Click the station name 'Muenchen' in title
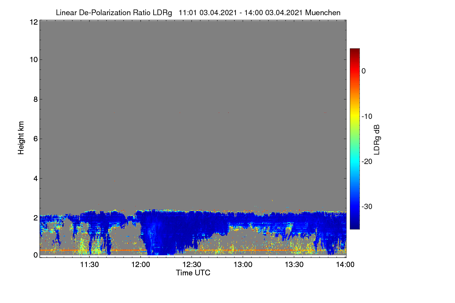 coord(323,12)
